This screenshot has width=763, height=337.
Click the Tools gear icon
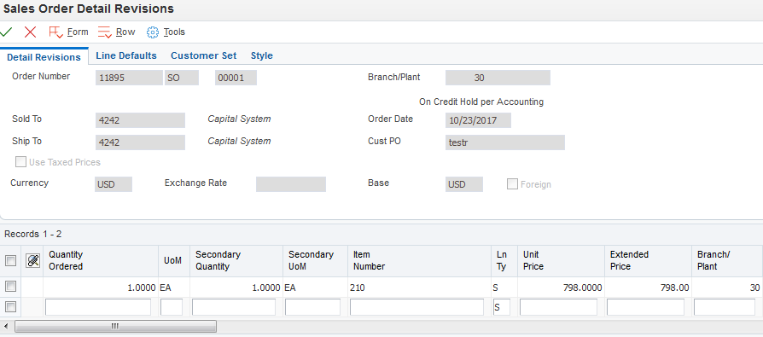153,32
